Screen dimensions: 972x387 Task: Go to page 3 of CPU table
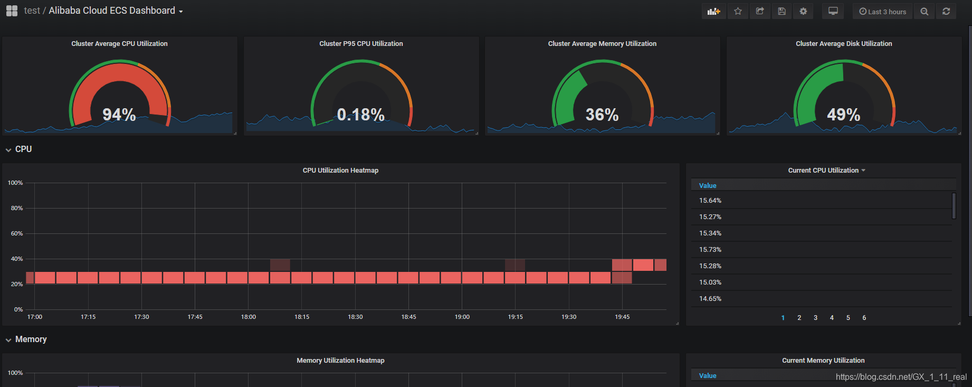point(816,317)
